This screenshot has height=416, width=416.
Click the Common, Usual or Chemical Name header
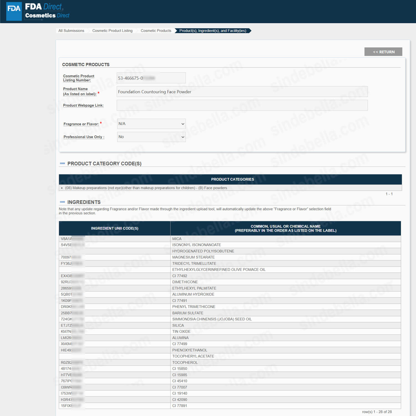[x=285, y=228]
